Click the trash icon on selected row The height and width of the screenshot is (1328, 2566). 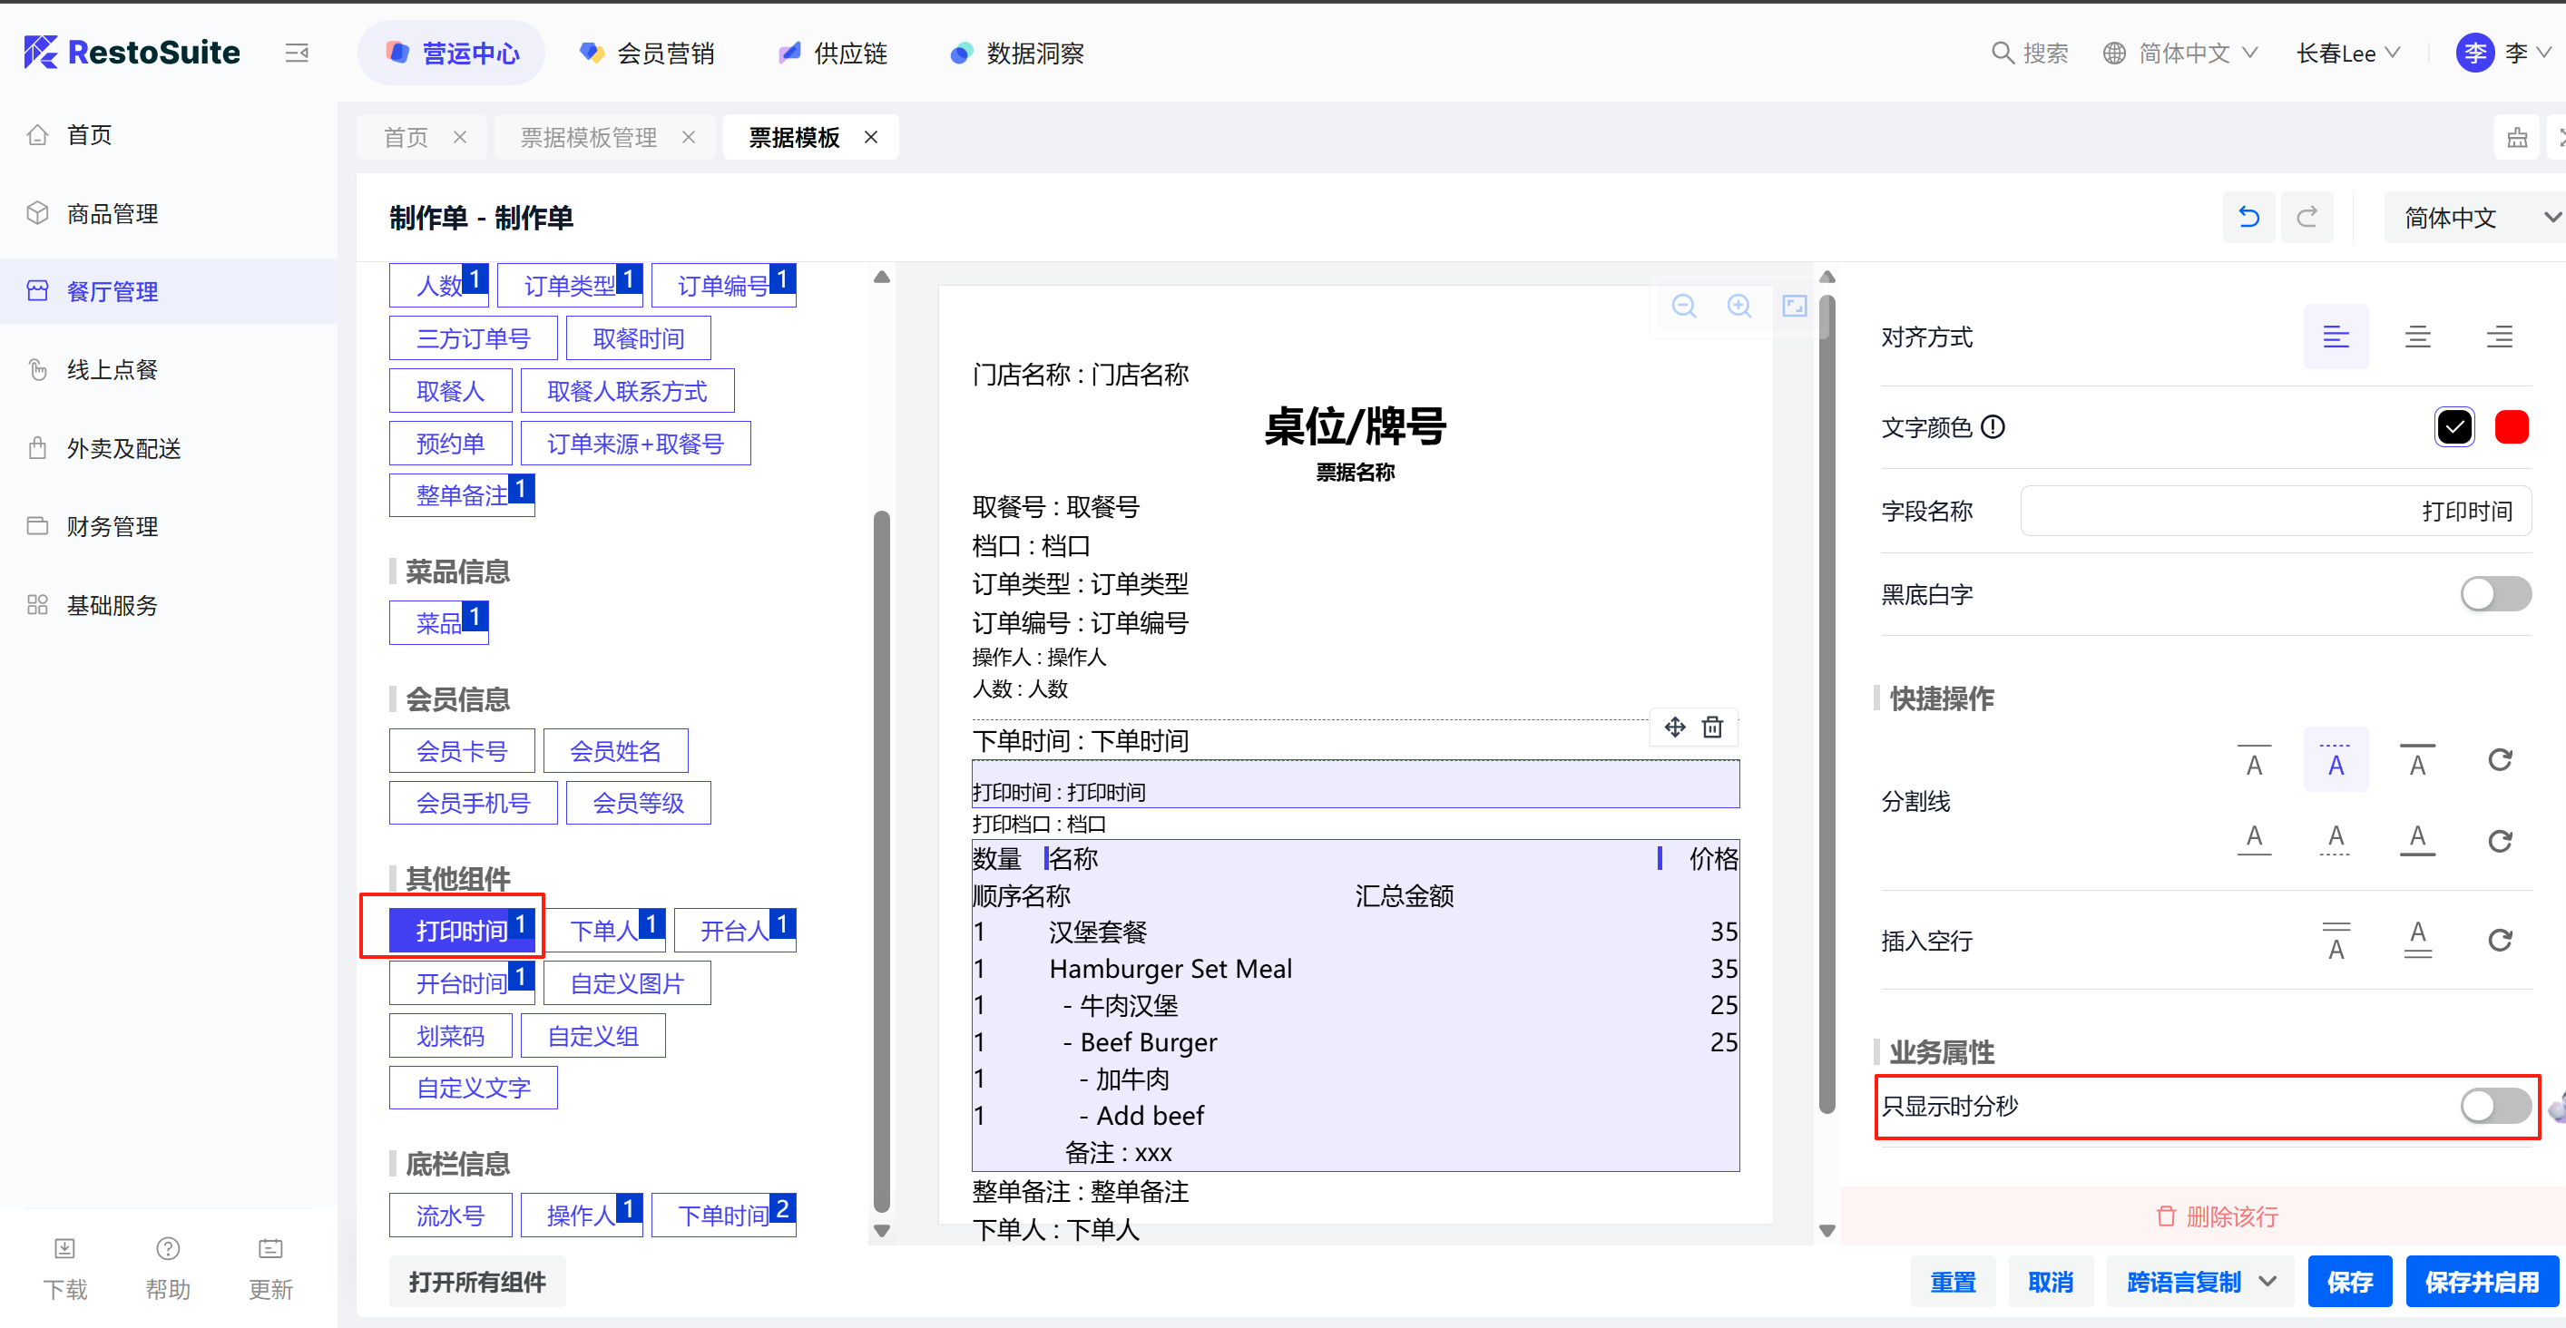pyautogui.click(x=1712, y=727)
